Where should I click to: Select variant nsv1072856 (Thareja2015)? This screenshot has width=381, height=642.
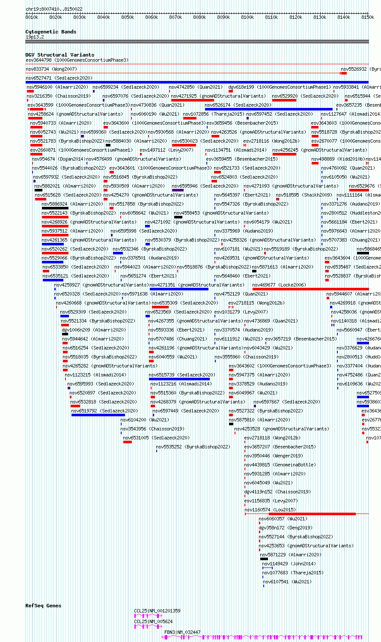pyautogui.click(x=214, y=114)
